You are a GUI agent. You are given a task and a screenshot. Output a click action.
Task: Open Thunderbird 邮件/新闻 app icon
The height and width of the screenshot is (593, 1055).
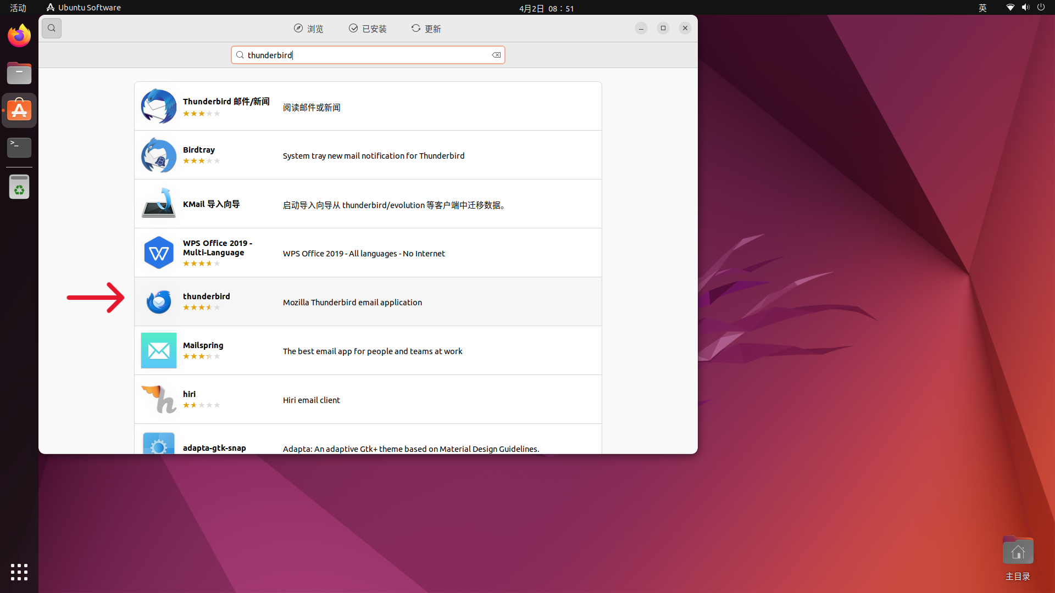point(158,107)
